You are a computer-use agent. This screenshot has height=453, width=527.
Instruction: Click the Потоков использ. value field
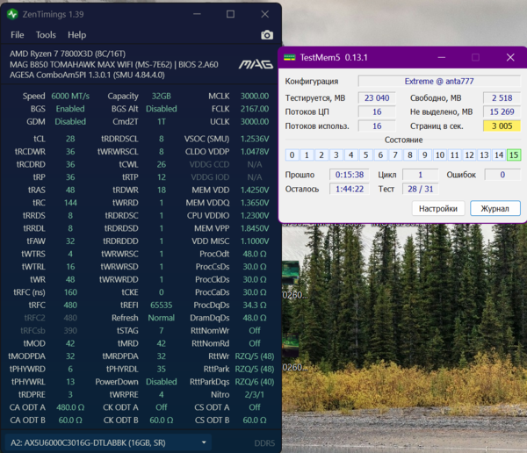(x=377, y=126)
